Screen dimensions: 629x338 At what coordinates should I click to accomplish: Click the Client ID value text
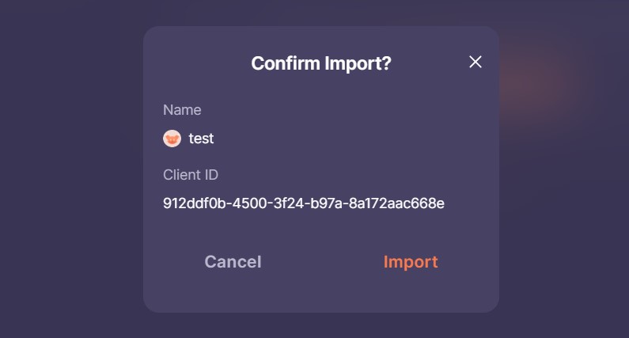[303, 203]
